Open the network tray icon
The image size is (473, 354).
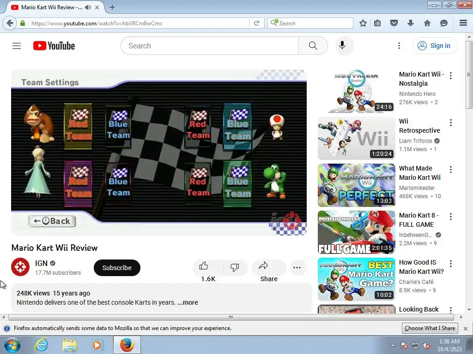[415, 346]
